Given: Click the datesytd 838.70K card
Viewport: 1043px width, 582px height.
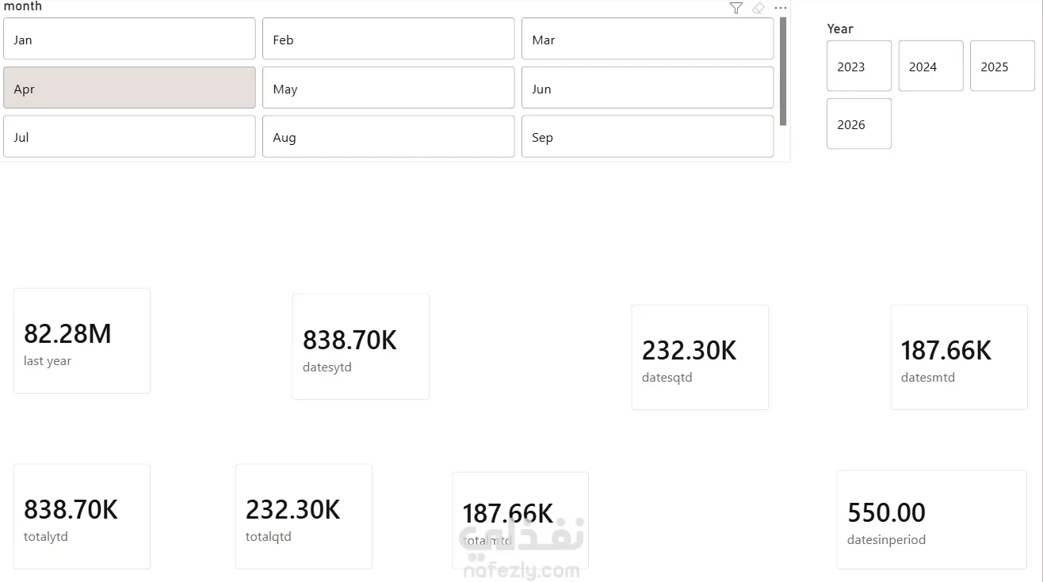Looking at the screenshot, I should [x=361, y=347].
